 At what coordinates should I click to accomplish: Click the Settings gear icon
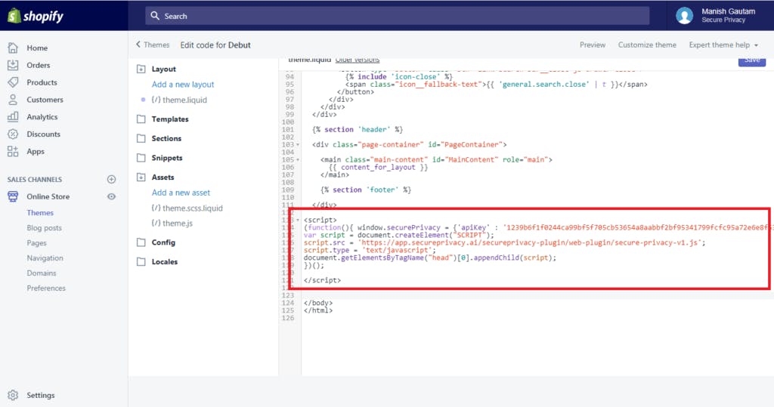pyautogui.click(x=13, y=395)
